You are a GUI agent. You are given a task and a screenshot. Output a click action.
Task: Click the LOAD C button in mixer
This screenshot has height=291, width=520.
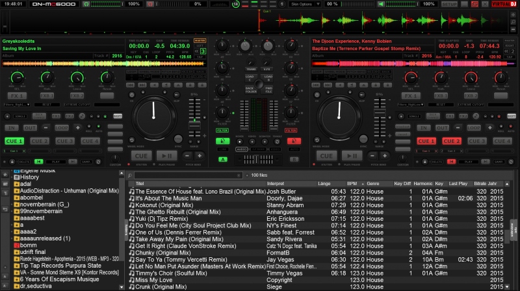[250, 78]
